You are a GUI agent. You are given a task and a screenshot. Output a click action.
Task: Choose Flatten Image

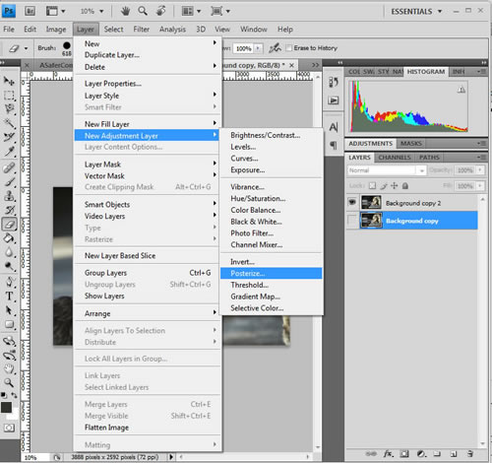[148, 428]
